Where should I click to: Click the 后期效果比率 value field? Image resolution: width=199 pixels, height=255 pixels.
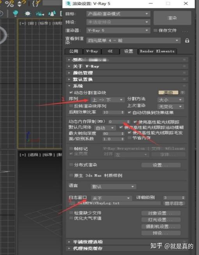point(112,112)
